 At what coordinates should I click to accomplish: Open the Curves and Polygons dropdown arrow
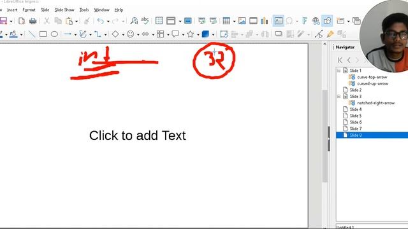(x=91, y=34)
